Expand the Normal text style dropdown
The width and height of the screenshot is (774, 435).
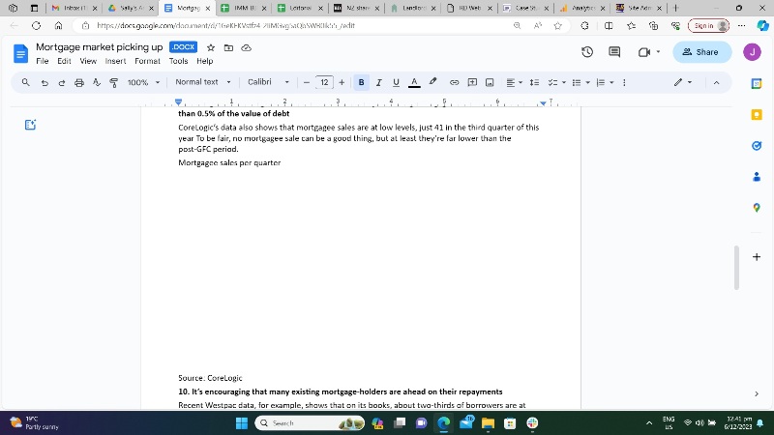pyautogui.click(x=202, y=82)
